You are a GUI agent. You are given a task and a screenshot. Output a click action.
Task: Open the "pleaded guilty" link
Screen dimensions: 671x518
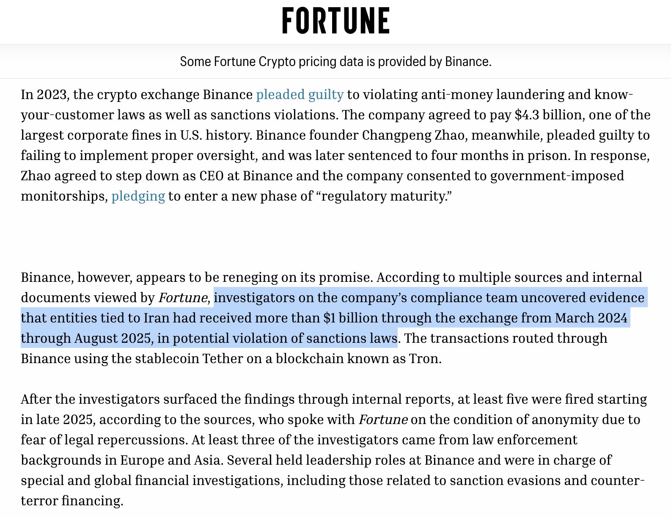click(x=300, y=94)
